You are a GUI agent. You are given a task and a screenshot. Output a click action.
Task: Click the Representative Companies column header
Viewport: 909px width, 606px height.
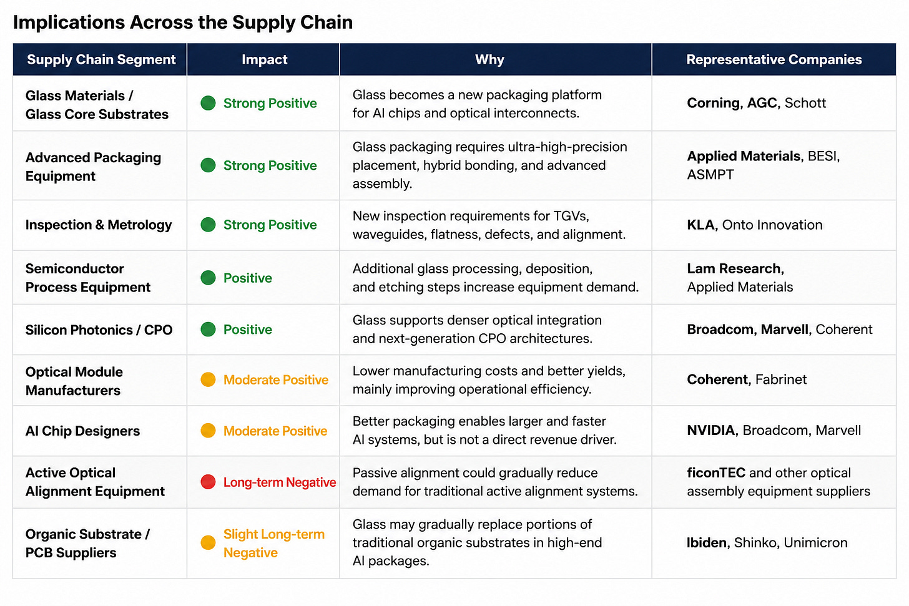click(x=774, y=59)
